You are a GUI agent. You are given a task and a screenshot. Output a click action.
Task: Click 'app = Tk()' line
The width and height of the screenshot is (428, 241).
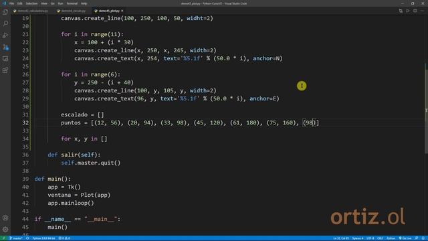[64, 187]
